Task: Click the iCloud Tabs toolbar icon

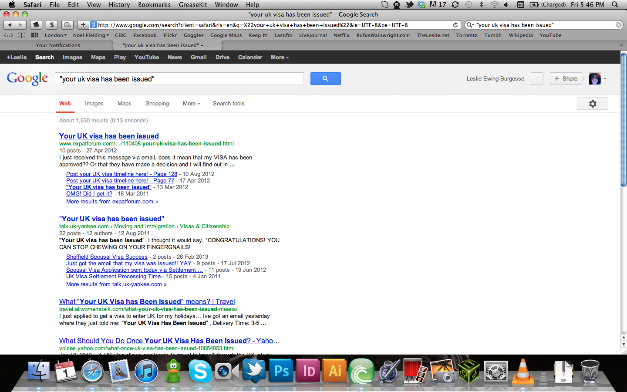Action: point(67,25)
